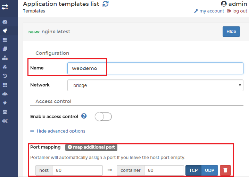The width and height of the screenshot is (249, 177).
Task: Open the Network bridge dropdown
Action: [x=155, y=85]
